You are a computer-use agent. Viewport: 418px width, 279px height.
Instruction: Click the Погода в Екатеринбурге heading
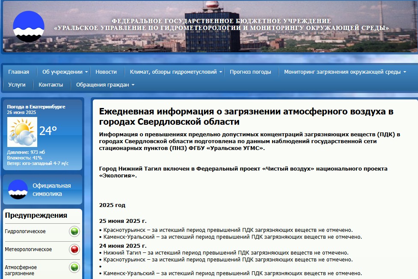(36, 107)
